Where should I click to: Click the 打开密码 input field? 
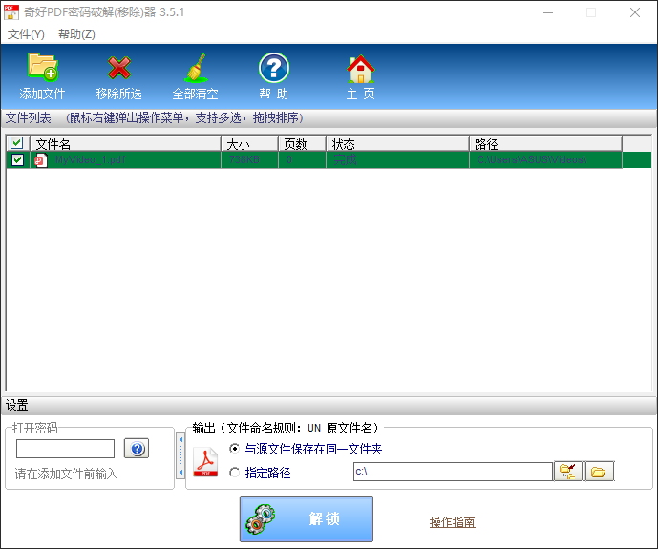[66, 449]
